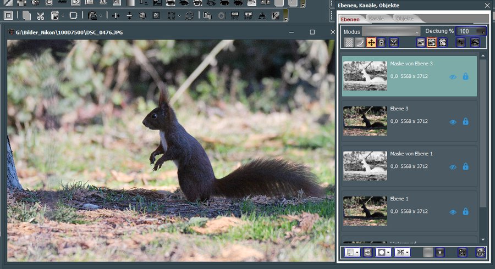
Task: Show the hidden Maske von Ebene 3
Action: tap(453, 77)
